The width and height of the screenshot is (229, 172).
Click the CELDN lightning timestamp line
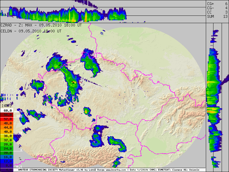[31, 31]
